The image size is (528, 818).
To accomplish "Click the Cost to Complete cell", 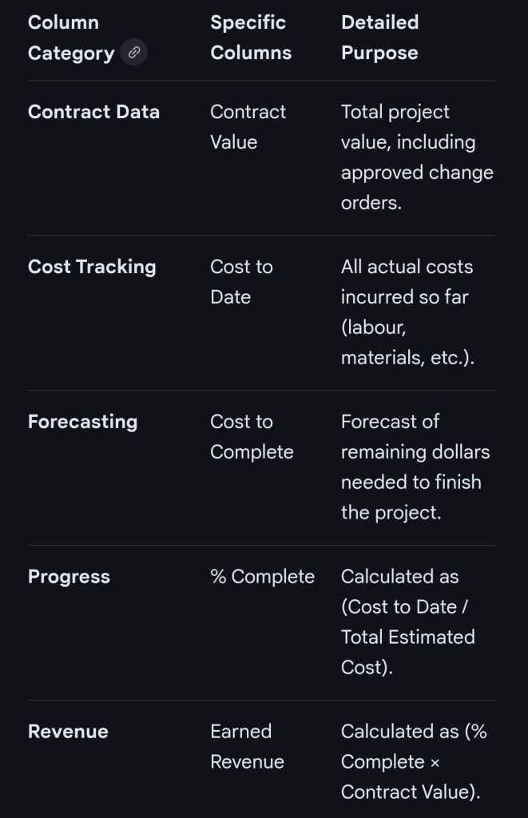I will tap(251, 437).
